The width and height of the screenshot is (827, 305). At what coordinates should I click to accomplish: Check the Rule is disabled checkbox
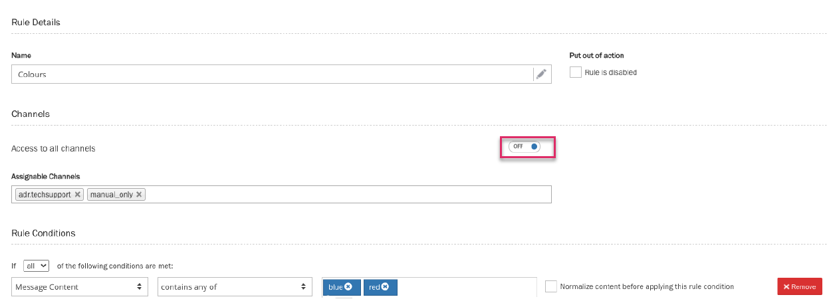[576, 72]
